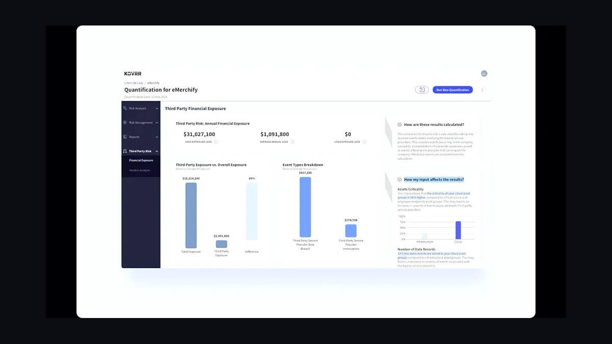This screenshot has height=344, width=612.
Task: Open the user avatar in header
Action: pyautogui.click(x=484, y=73)
